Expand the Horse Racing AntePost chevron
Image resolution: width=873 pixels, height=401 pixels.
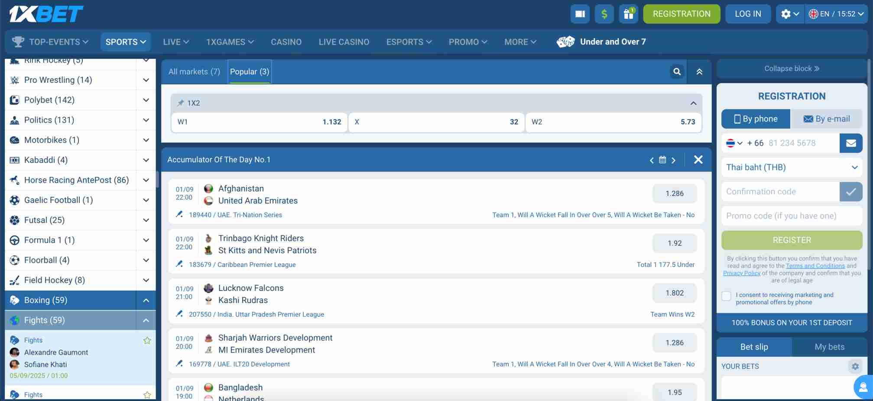[x=146, y=180]
